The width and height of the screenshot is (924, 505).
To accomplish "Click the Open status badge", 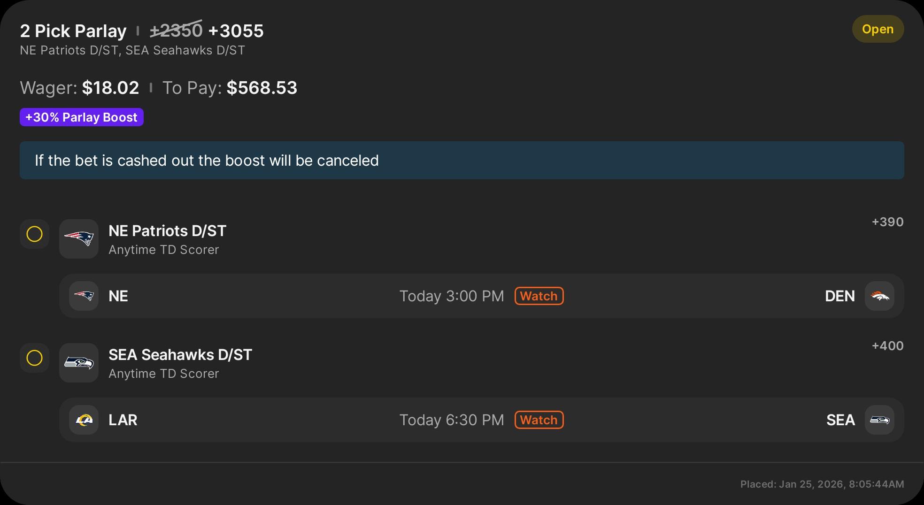I will click(878, 29).
